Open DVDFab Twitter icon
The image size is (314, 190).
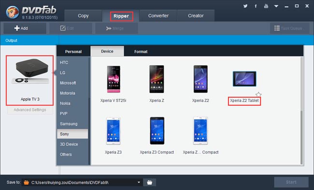point(245,6)
